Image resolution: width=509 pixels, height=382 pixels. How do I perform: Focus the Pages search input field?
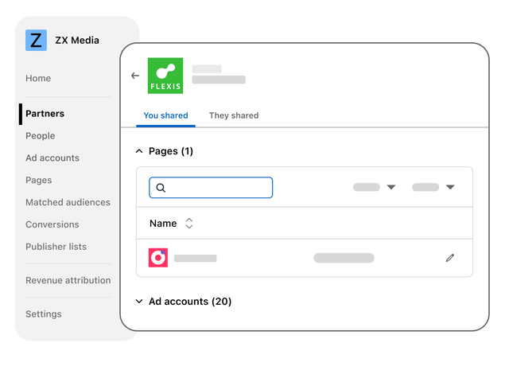click(x=211, y=188)
